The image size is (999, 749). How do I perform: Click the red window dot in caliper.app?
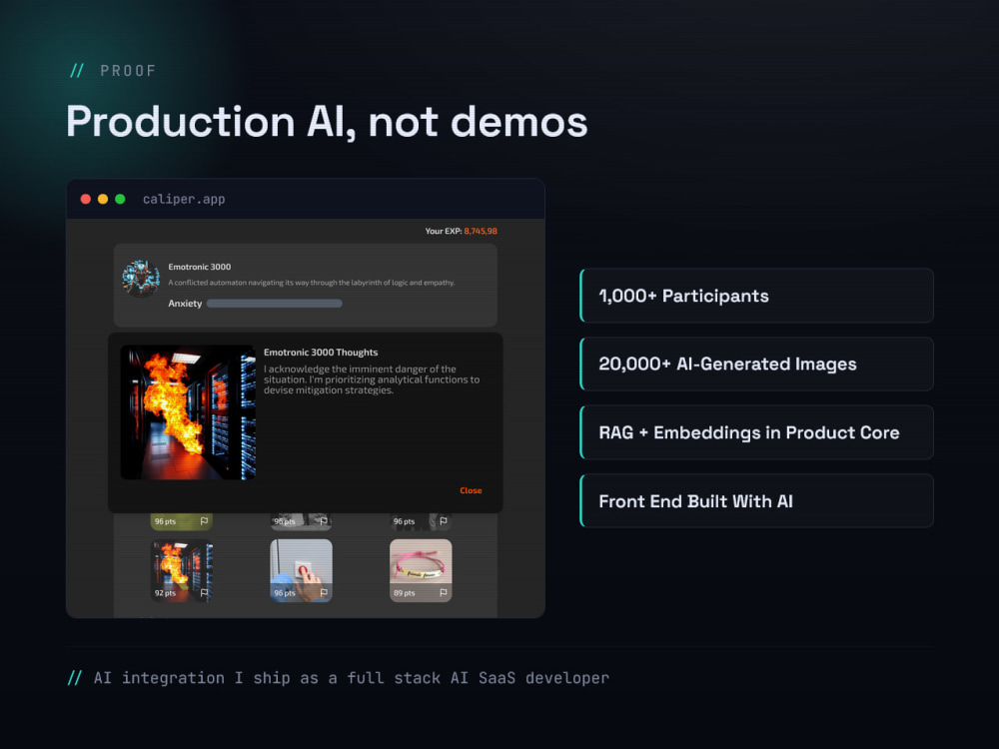(85, 200)
